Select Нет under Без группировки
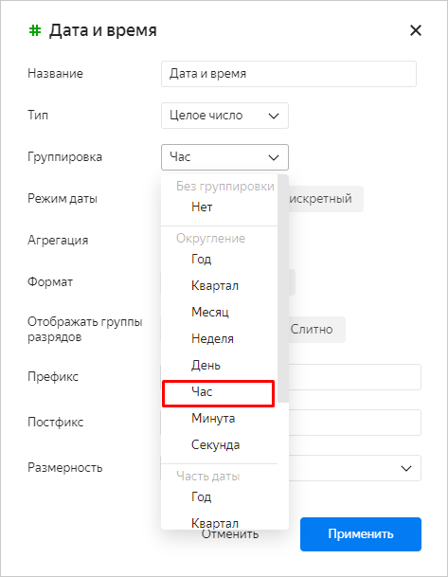Screen dimensions: 448x577 219,207
